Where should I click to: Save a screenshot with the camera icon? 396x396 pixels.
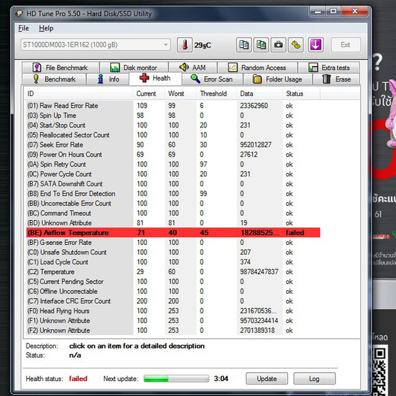278,45
